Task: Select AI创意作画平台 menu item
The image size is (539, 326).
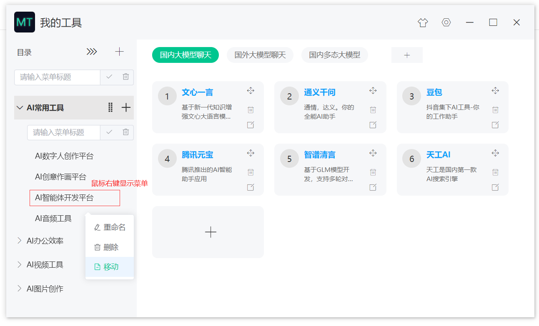Action: (60, 177)
